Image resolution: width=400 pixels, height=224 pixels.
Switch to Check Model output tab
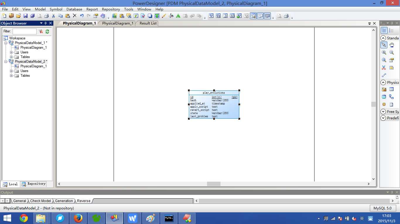pos(40,201)
